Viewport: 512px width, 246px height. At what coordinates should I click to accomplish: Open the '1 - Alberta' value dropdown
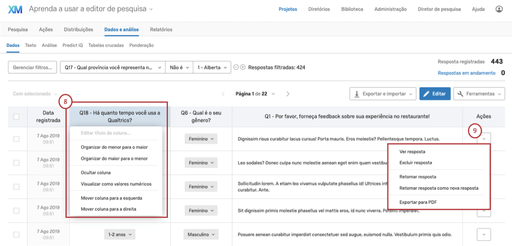click(212, 67)
